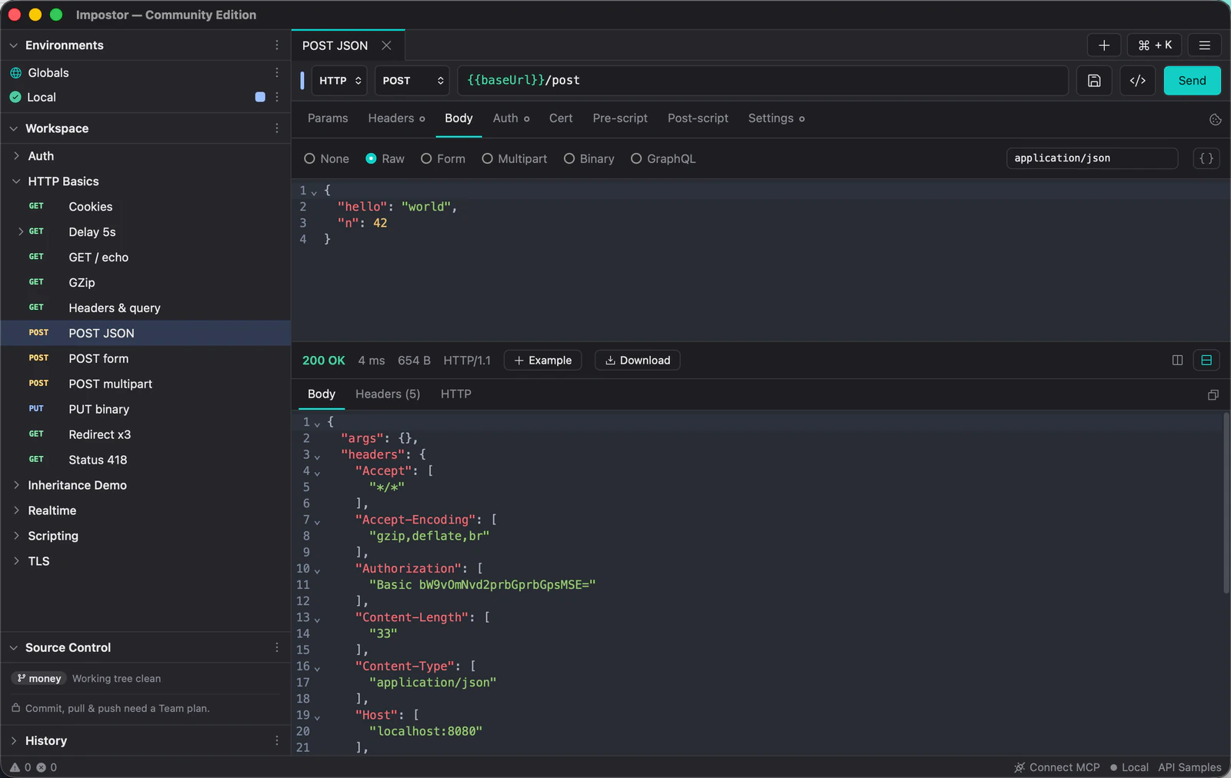Viewport: 1231px width, 778px height.
Task: Click the Send button
Action: tap(1192, 81)
